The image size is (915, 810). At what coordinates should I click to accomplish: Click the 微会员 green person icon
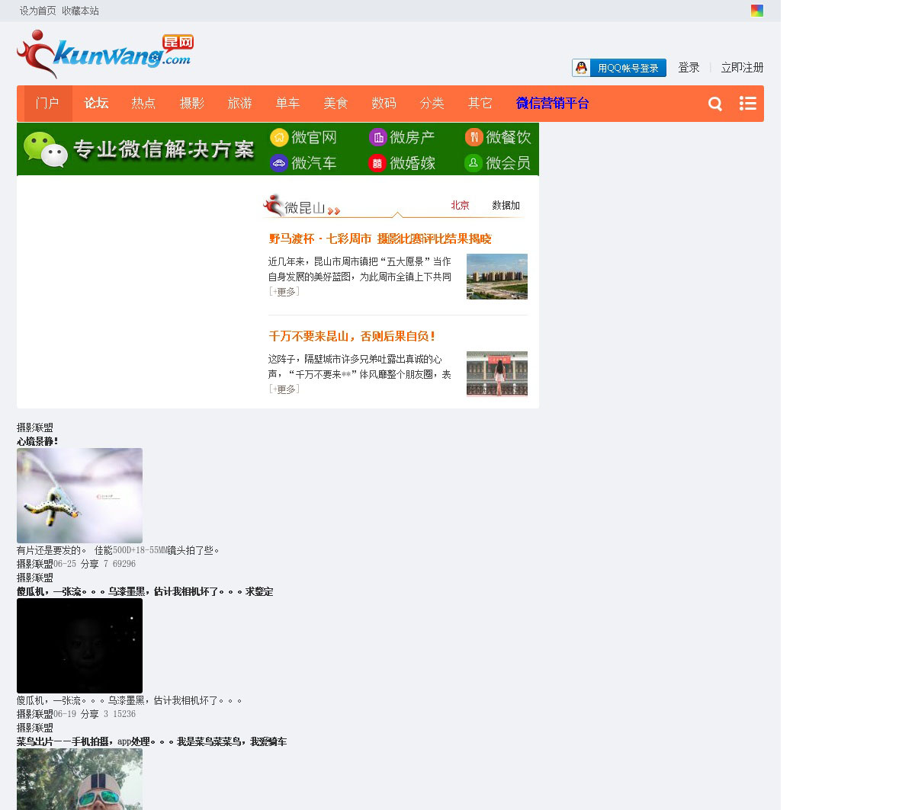pyautogui.click(x=474, y=163)
